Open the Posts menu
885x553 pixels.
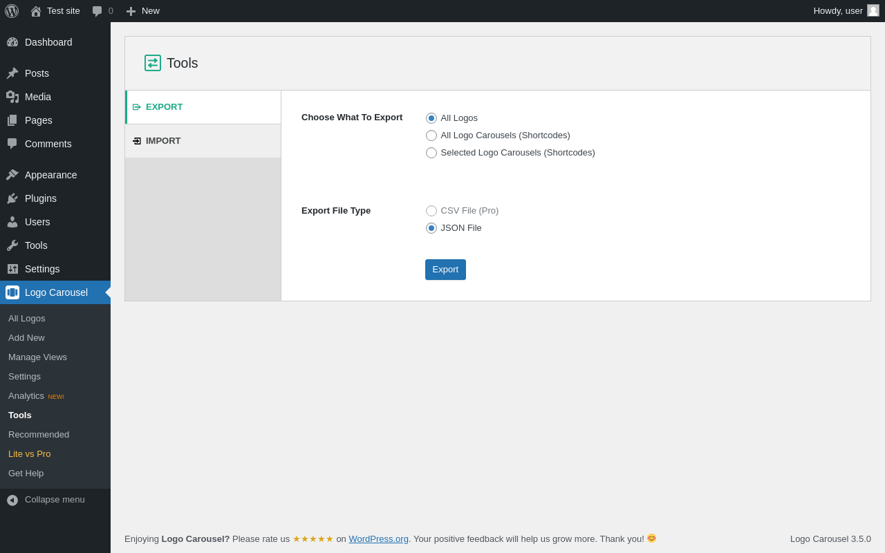55,73
